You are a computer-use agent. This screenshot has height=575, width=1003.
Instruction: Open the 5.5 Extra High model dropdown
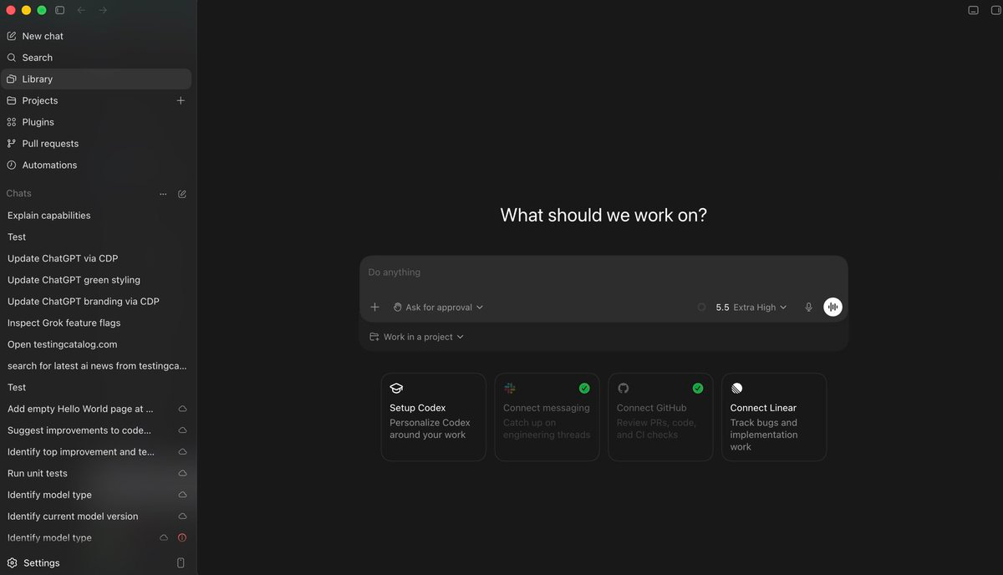click(751, 308)
